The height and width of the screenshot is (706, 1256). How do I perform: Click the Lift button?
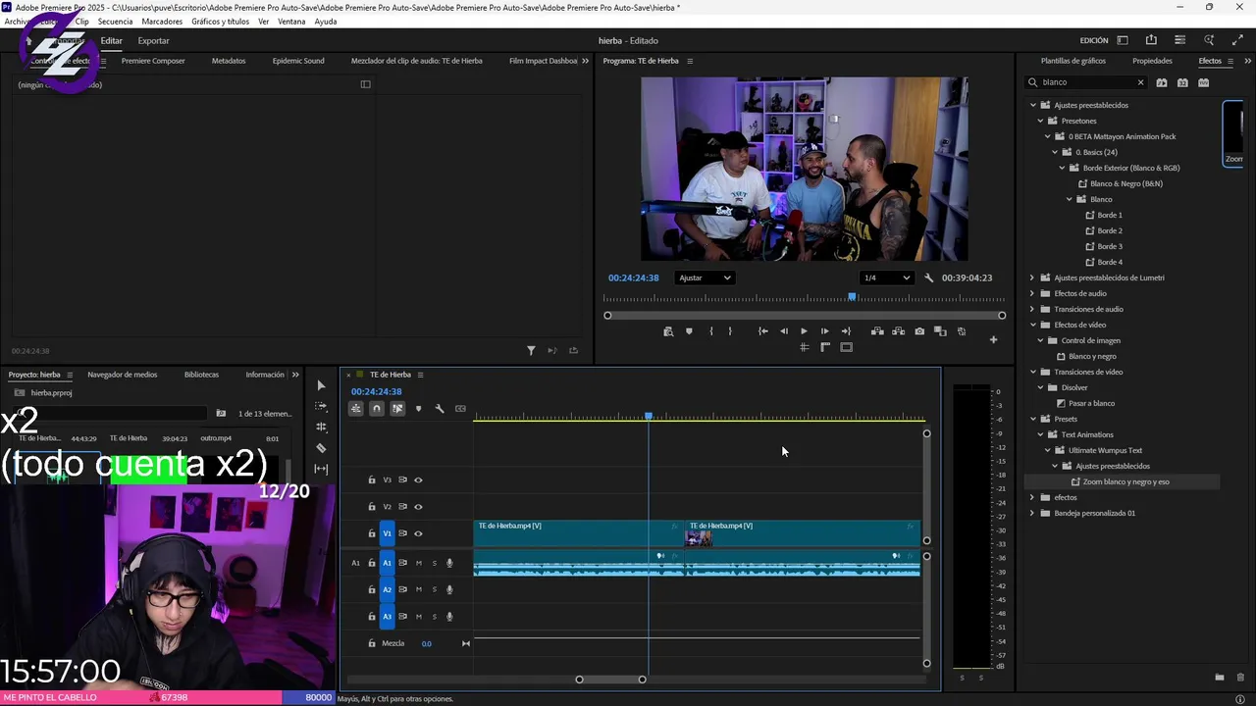[877, 331]
